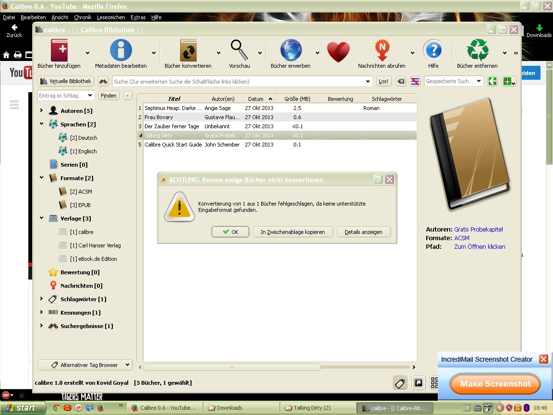Viewport: 553px width, 415px height.
Task: Toggle book details icon in status bar
Action: tap(419, 383)
